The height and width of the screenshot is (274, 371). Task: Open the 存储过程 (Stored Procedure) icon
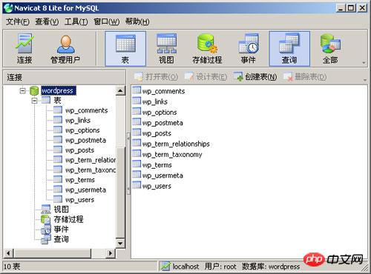tap(207, 49)
